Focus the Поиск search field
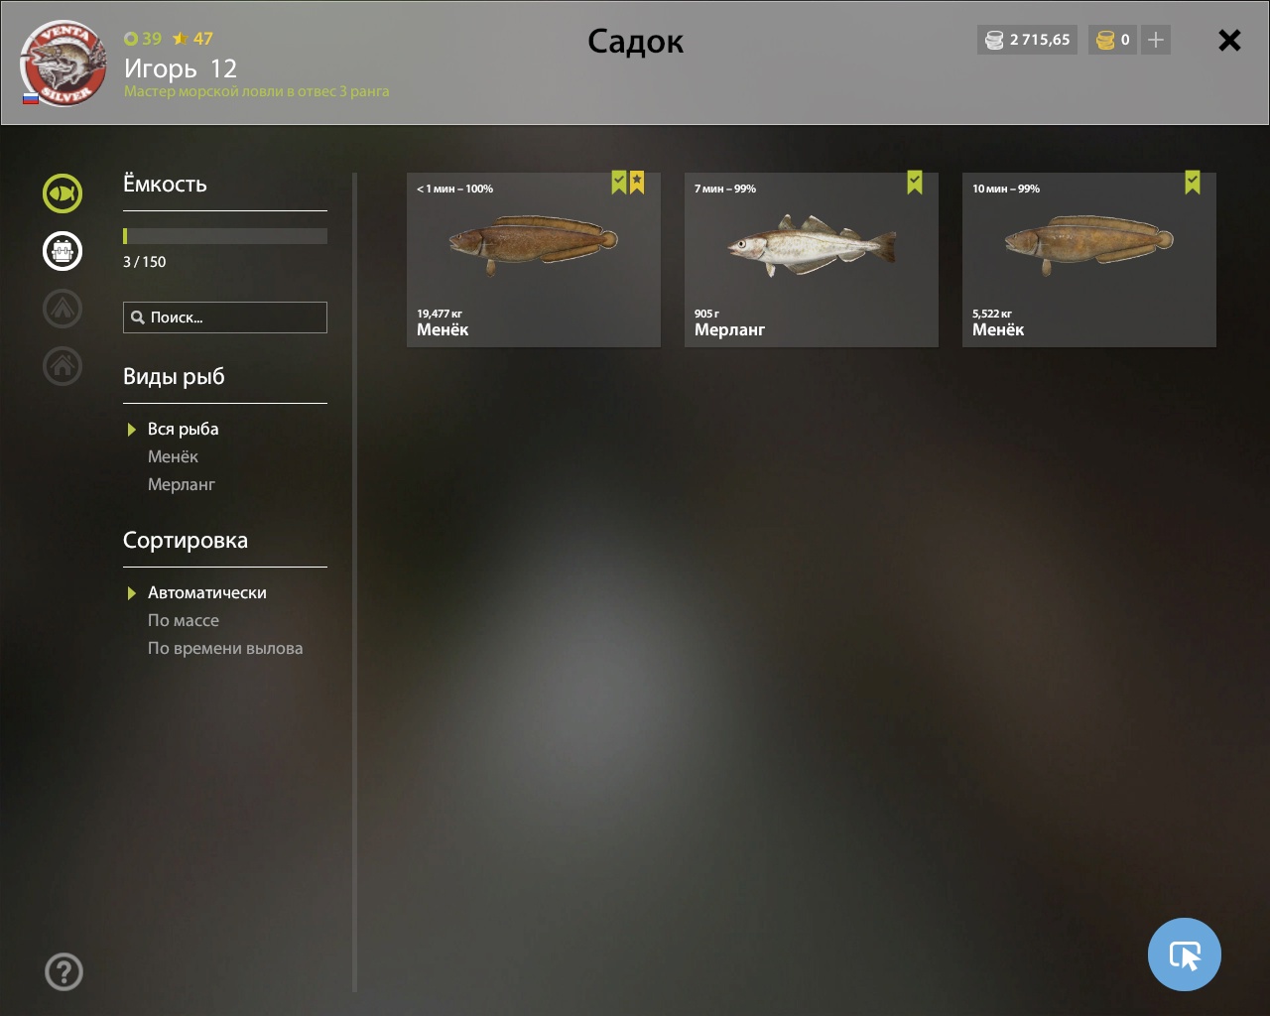Screen dimensions: 1270x1016 tap(225, 317)
